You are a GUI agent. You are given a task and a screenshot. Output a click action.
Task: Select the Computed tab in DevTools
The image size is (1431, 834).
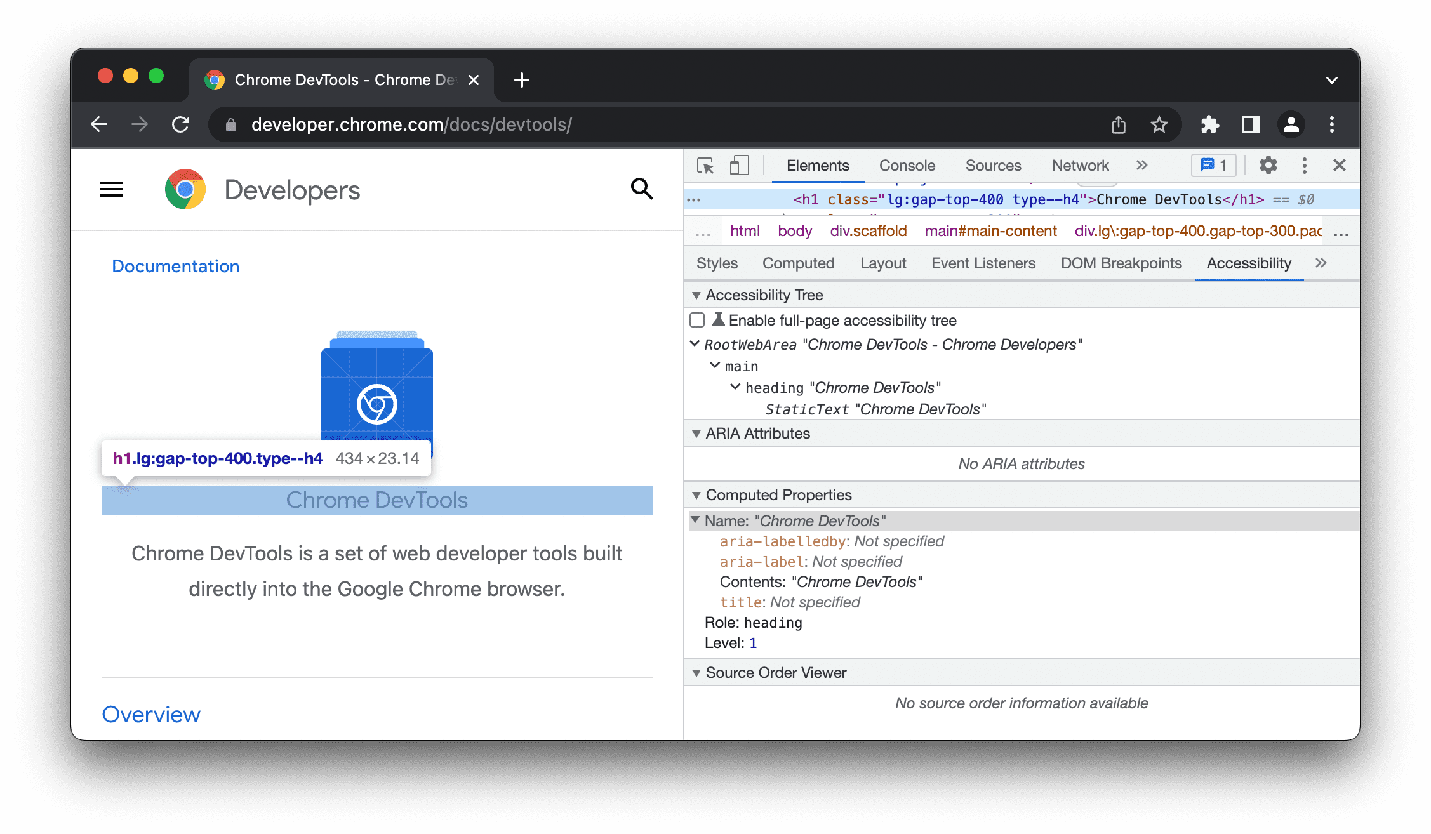[x=799, y=263]
